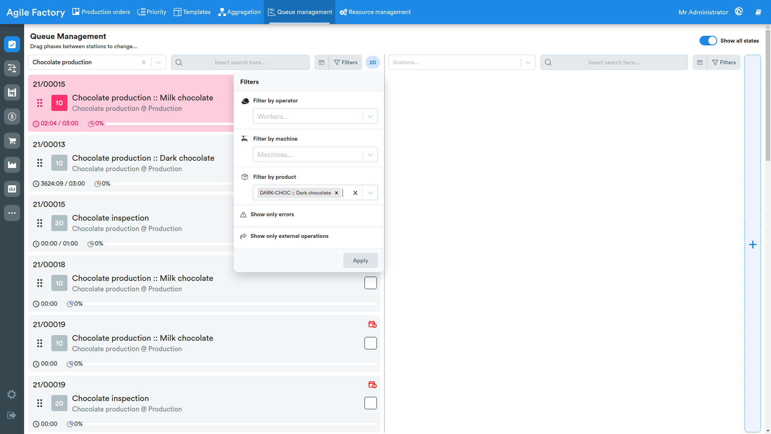This screenshot has width=771, height=434.
Task: Click the drag handle of Dark chocolate 21/00013
Action: 39,163
